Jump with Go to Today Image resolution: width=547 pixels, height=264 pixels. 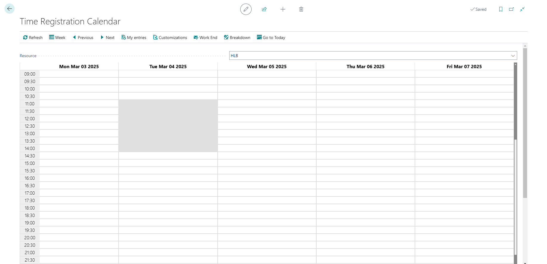coord(271,38)
